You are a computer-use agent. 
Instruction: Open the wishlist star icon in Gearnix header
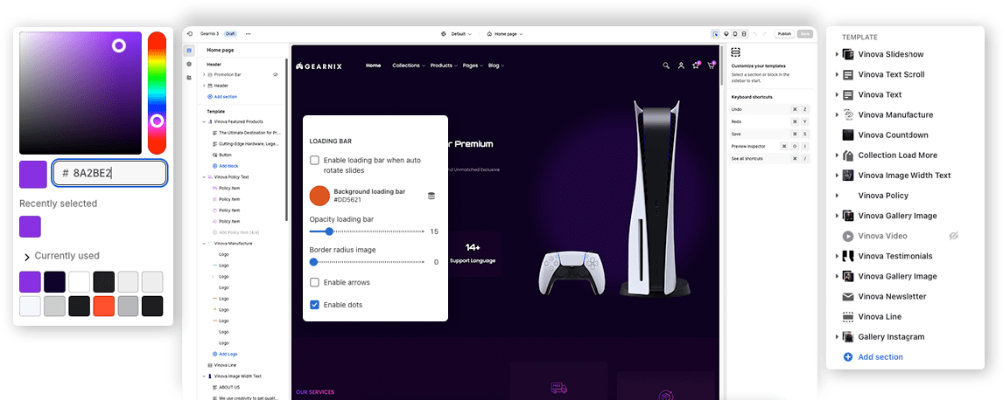click(x=696, y=66)
